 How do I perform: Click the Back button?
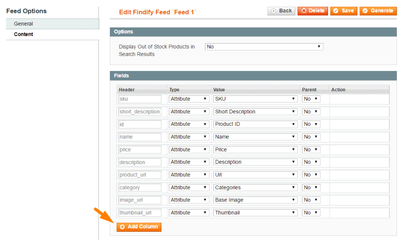(282, 11)
